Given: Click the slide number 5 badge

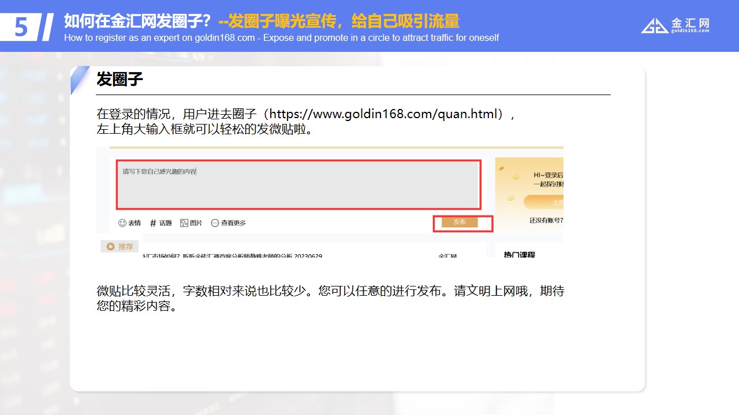Looking at the screenshot, I should pyautogui.click(x=21, y=27).
